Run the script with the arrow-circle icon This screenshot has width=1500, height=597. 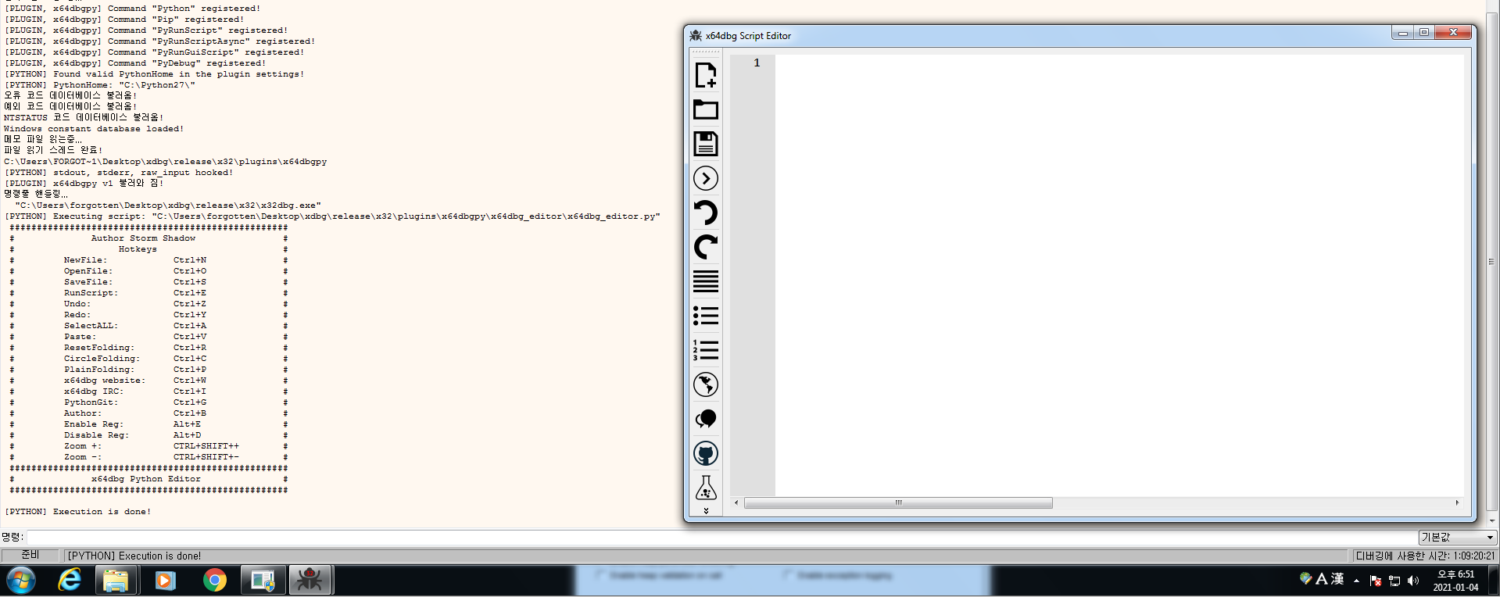(706, 178)
